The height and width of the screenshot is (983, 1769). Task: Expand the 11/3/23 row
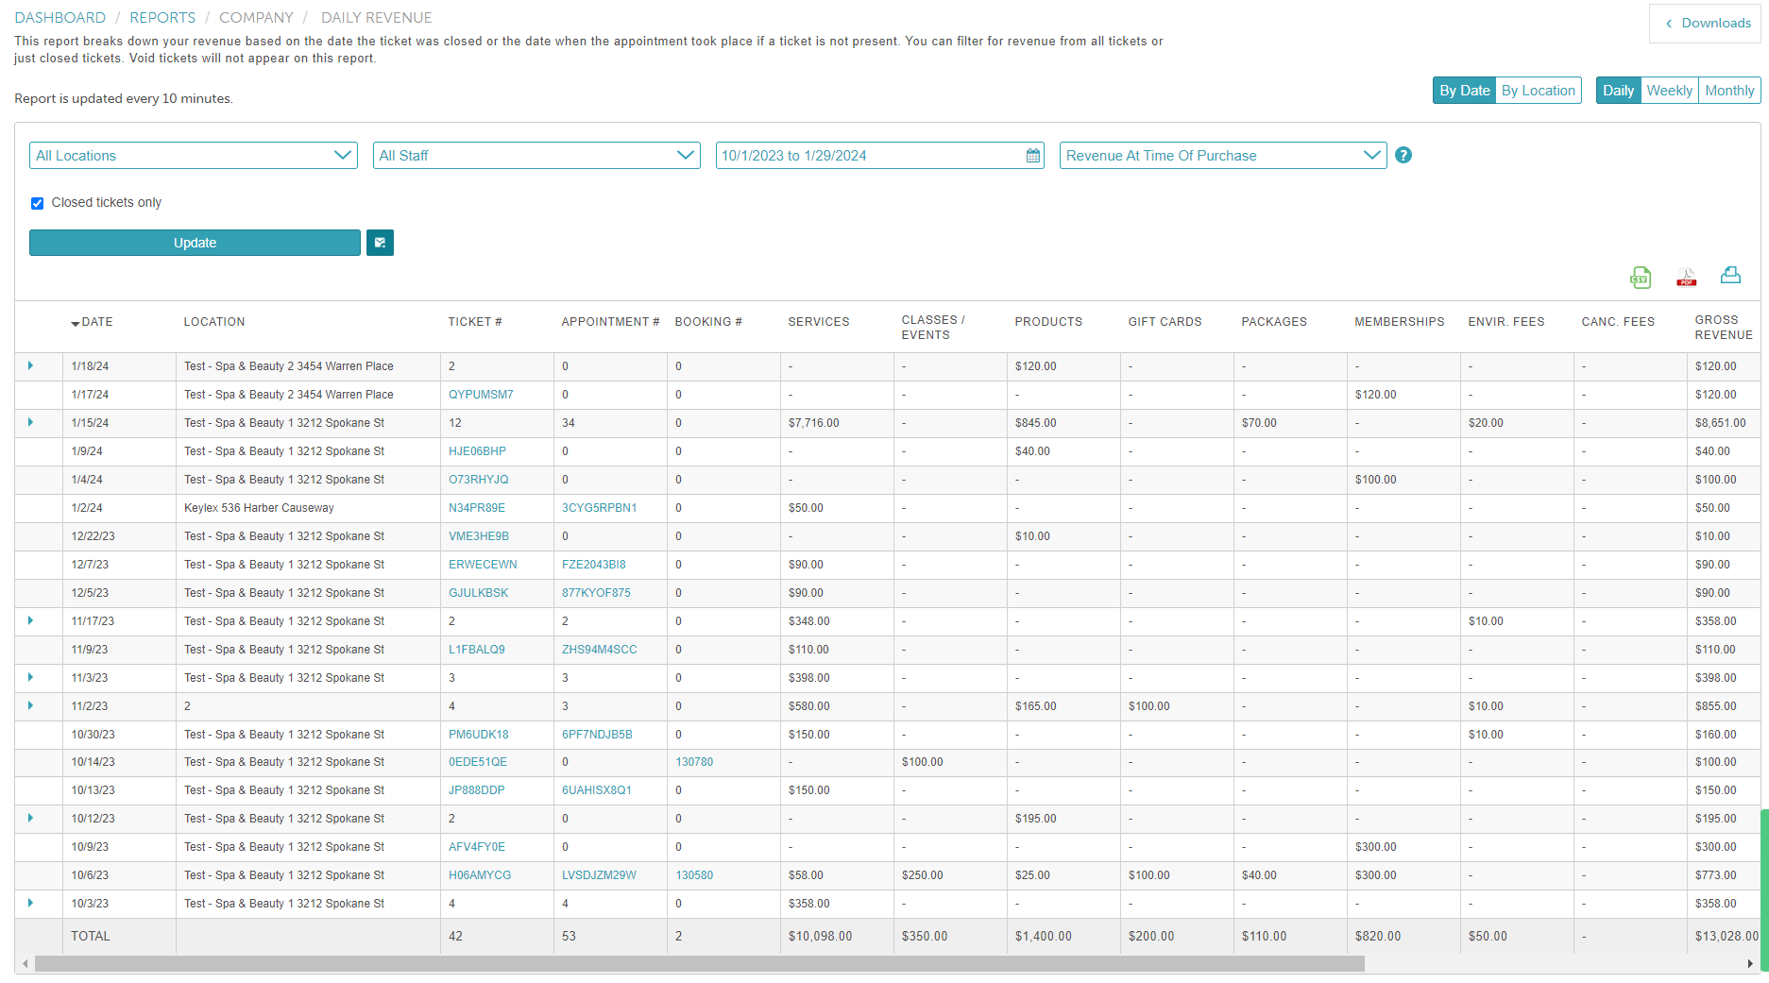pyautogui.click(x=30, y=677)
